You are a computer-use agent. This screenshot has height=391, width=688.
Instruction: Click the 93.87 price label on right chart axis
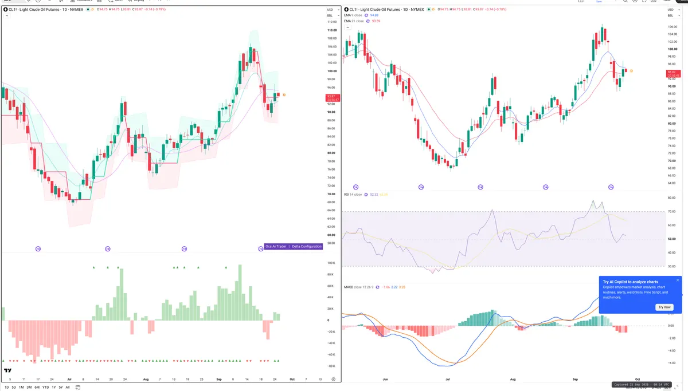coord(673,74)
